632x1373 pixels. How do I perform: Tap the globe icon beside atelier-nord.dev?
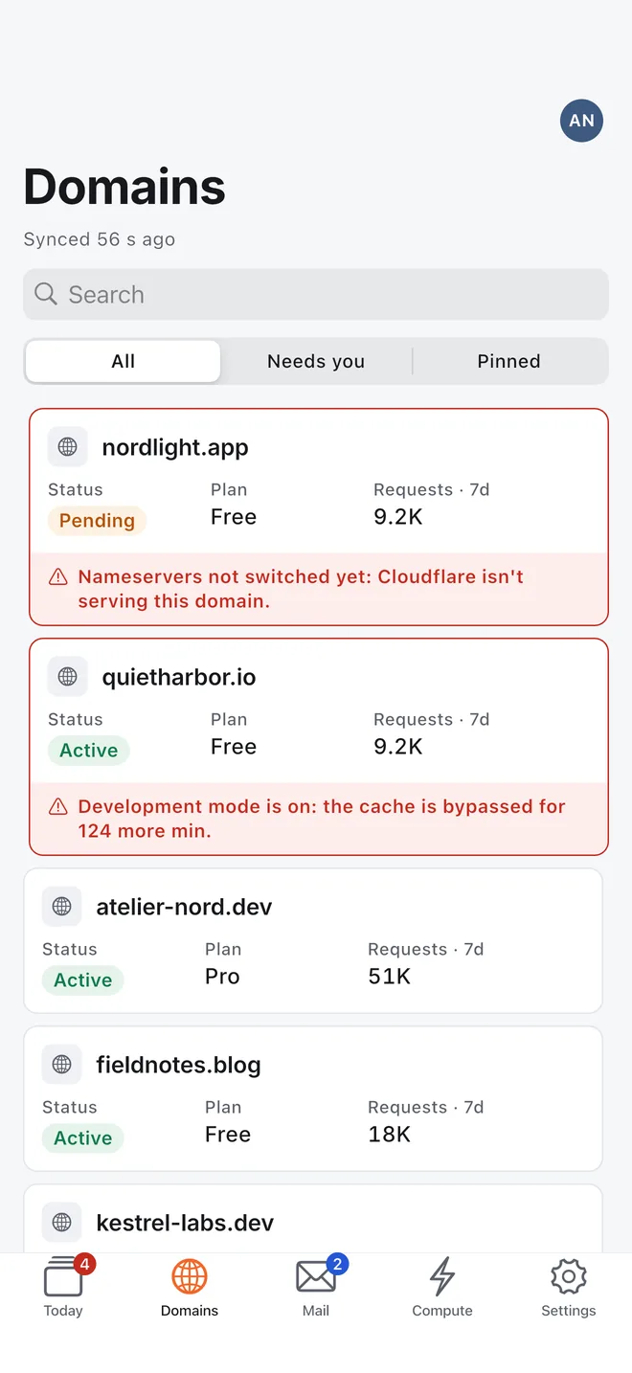tap(61, 907)
